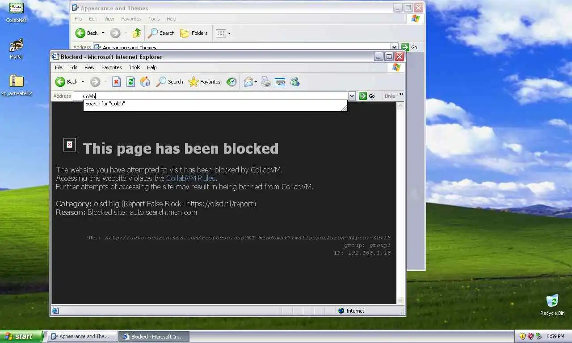
Task: Click the Go button in Internet Explorer
Action: (x=367, y=96)
